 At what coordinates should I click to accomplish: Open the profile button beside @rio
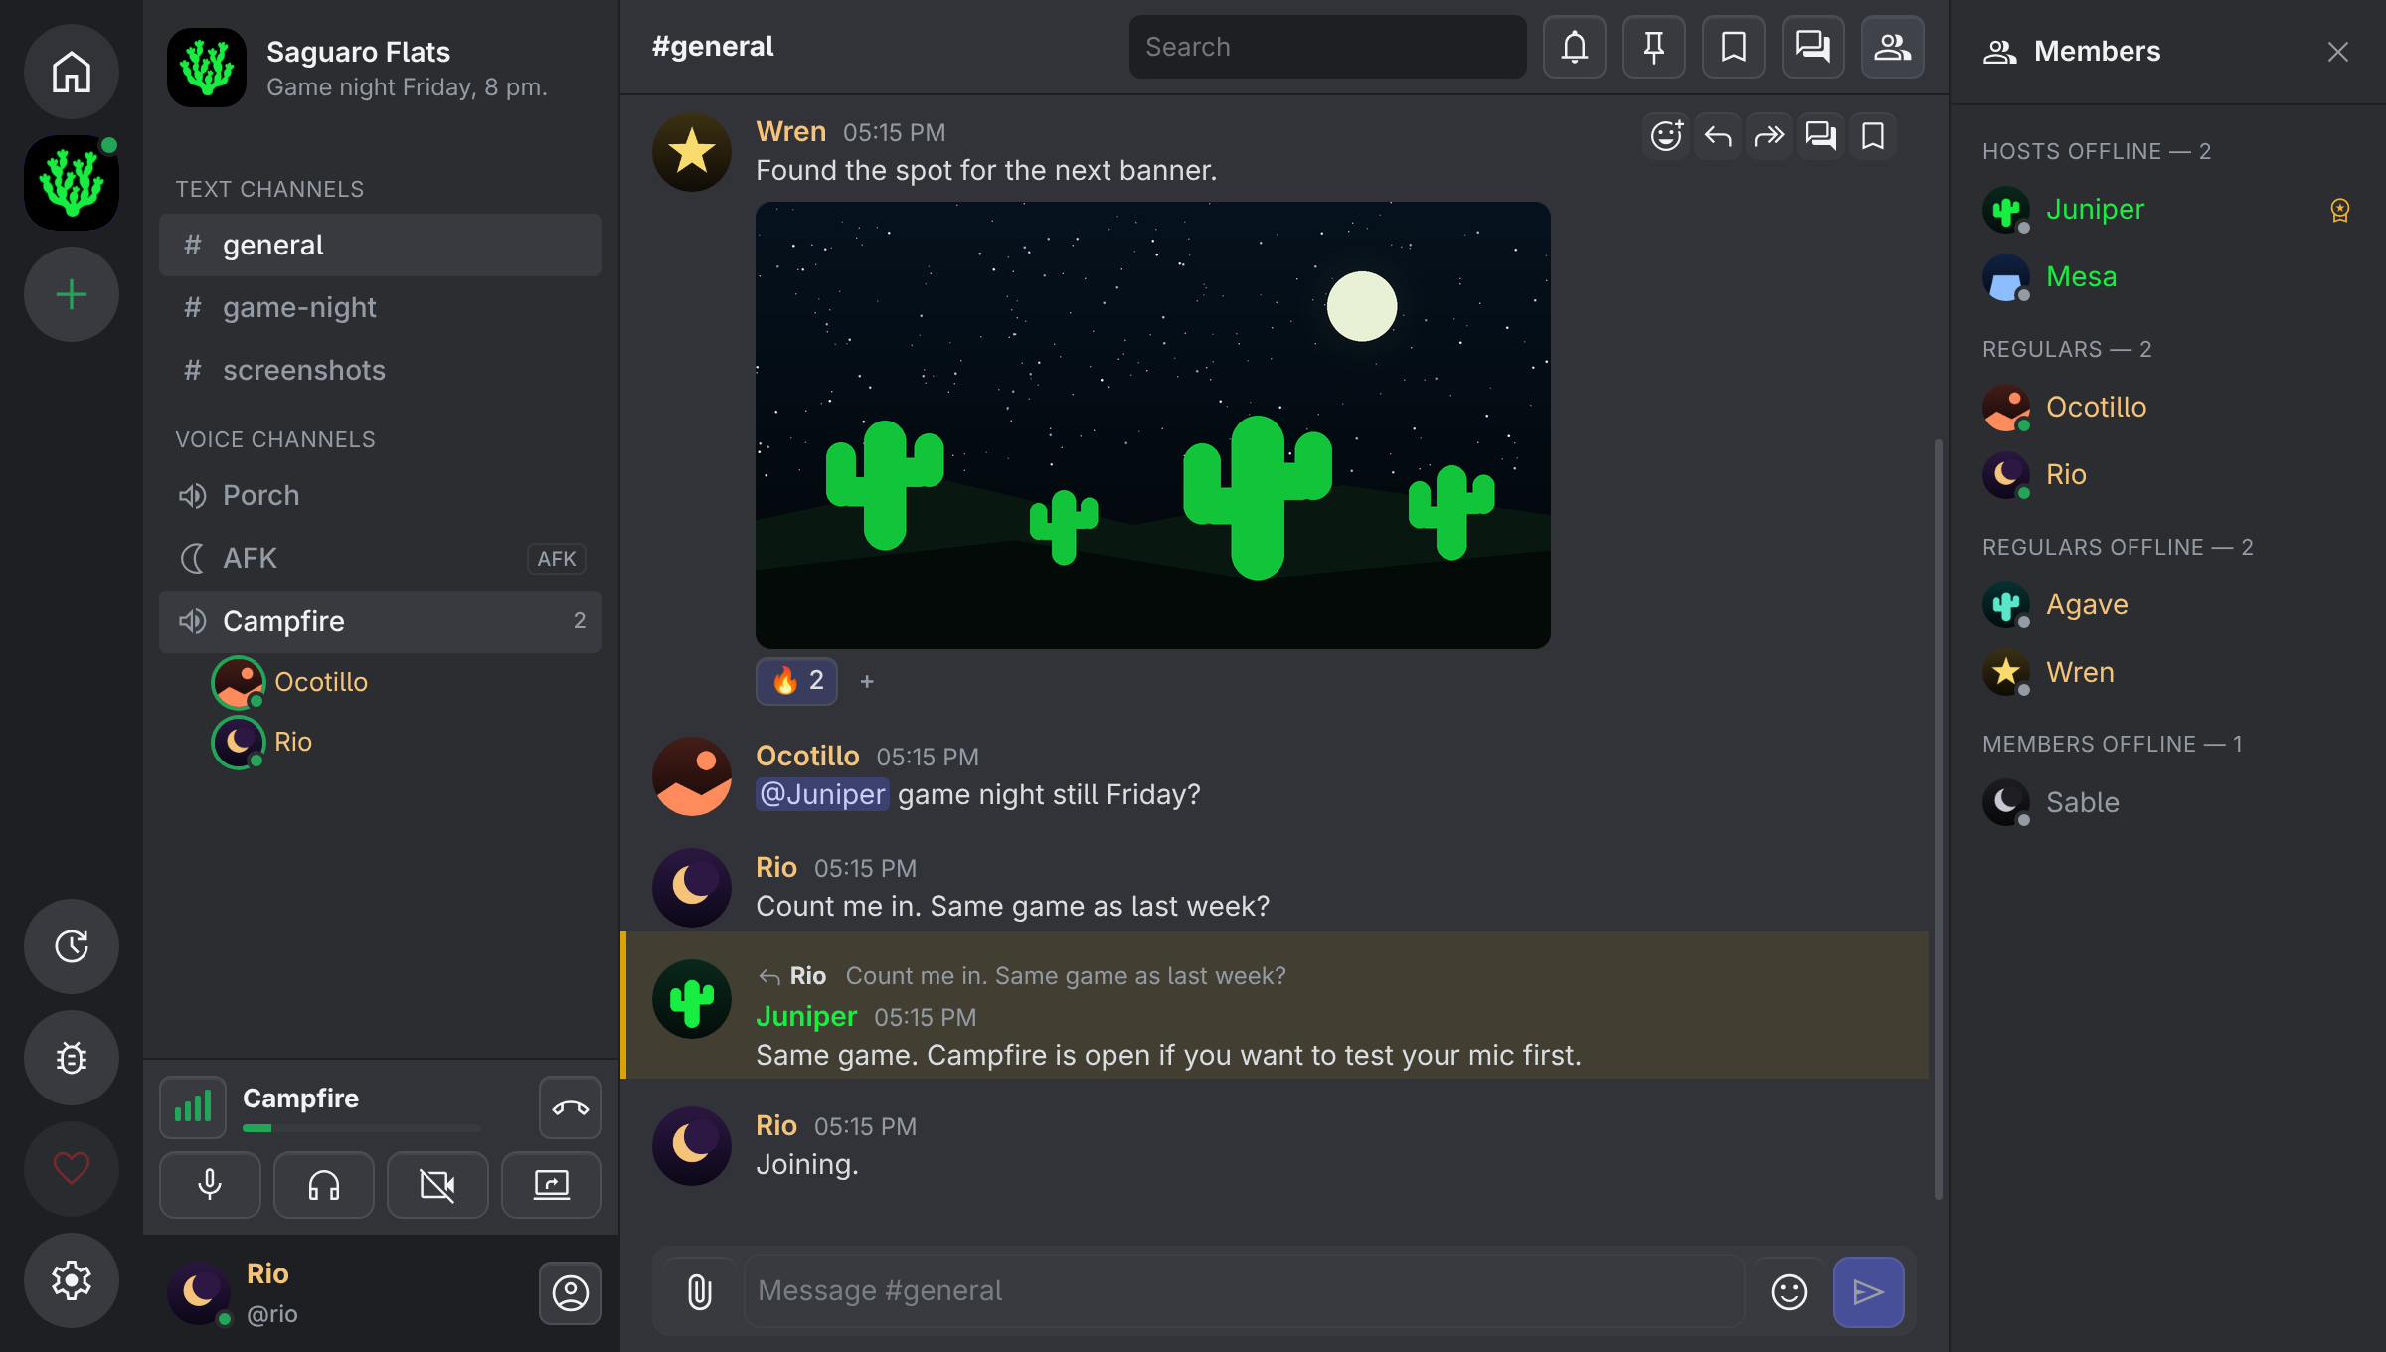pyautogui.click(x=571, y=1293)
